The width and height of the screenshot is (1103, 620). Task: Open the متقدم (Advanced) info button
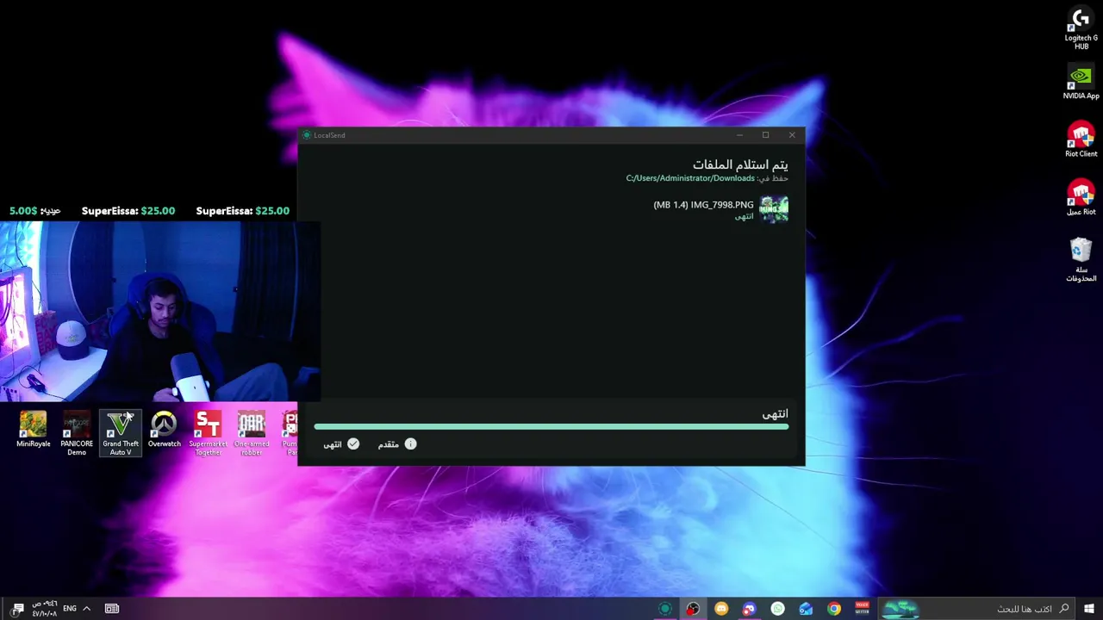(x=397, y=444)
